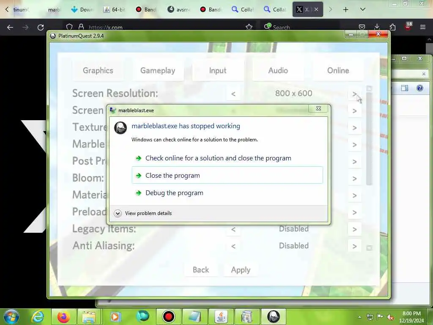Open Firefox extensions puzzle icon
The height and width of the screenshot is (325, 433).
[x=392, y=27]
